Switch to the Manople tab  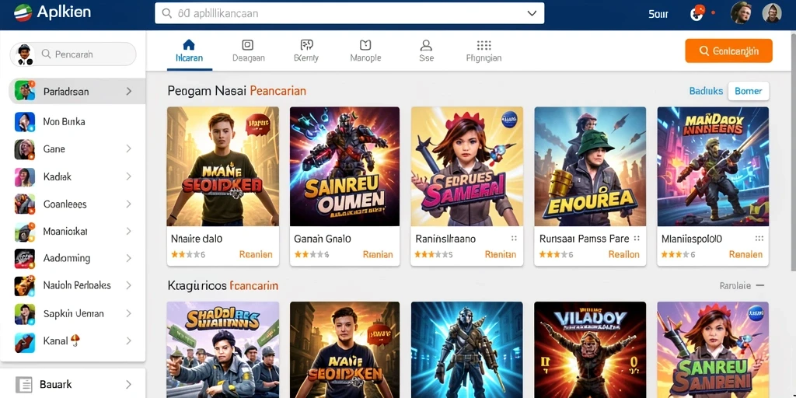tap(365, 51)
